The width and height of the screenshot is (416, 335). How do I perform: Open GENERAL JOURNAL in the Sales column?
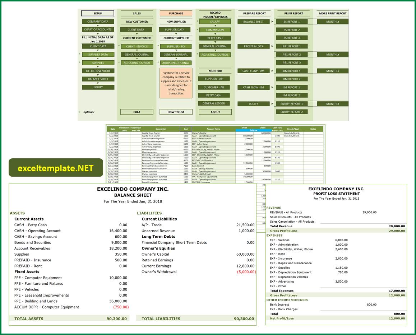click(x=137, y=55)
